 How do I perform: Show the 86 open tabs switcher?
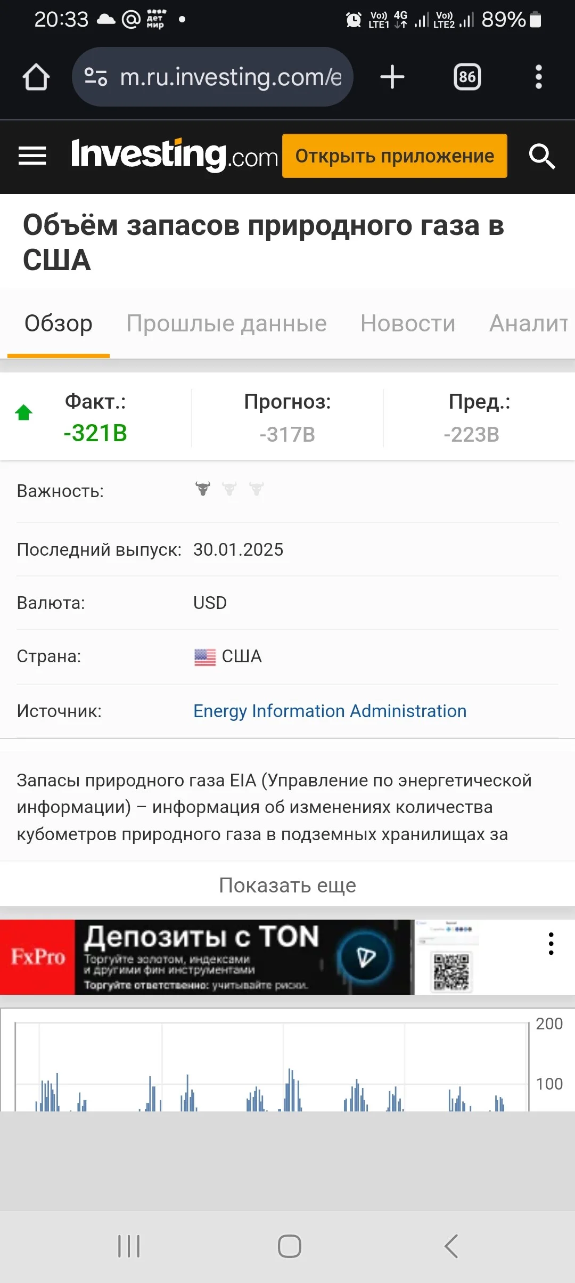coord(467,77)
